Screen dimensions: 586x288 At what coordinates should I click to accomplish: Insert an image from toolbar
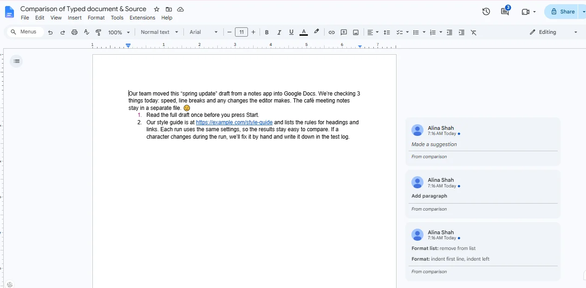(x=356, y=32)
